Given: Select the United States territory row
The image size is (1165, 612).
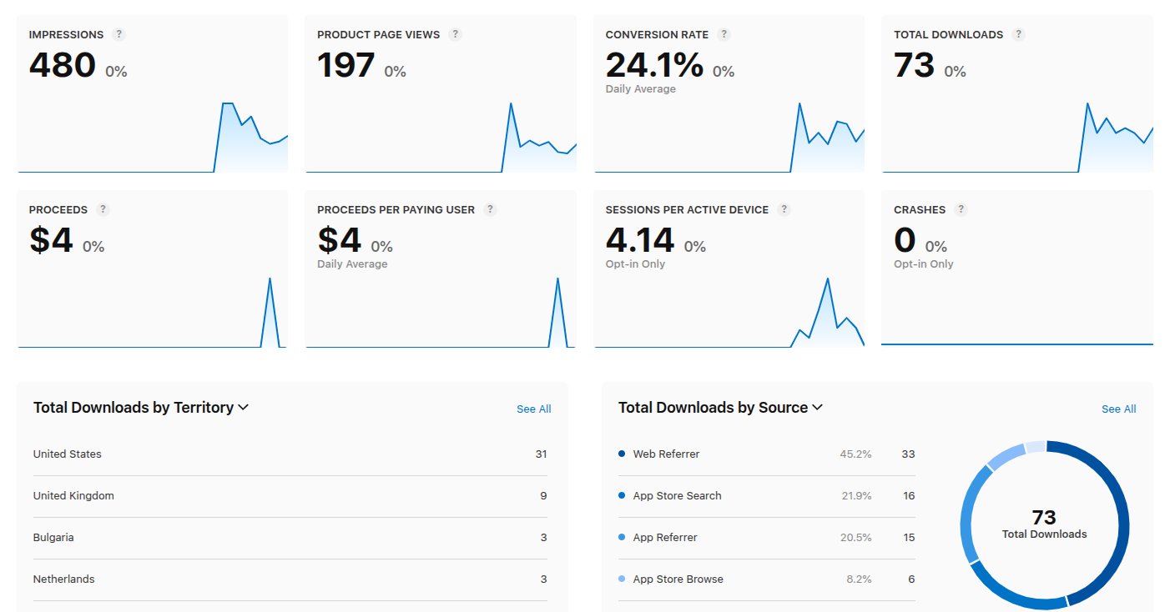Looking at the screenshot, I should [290, 454].
